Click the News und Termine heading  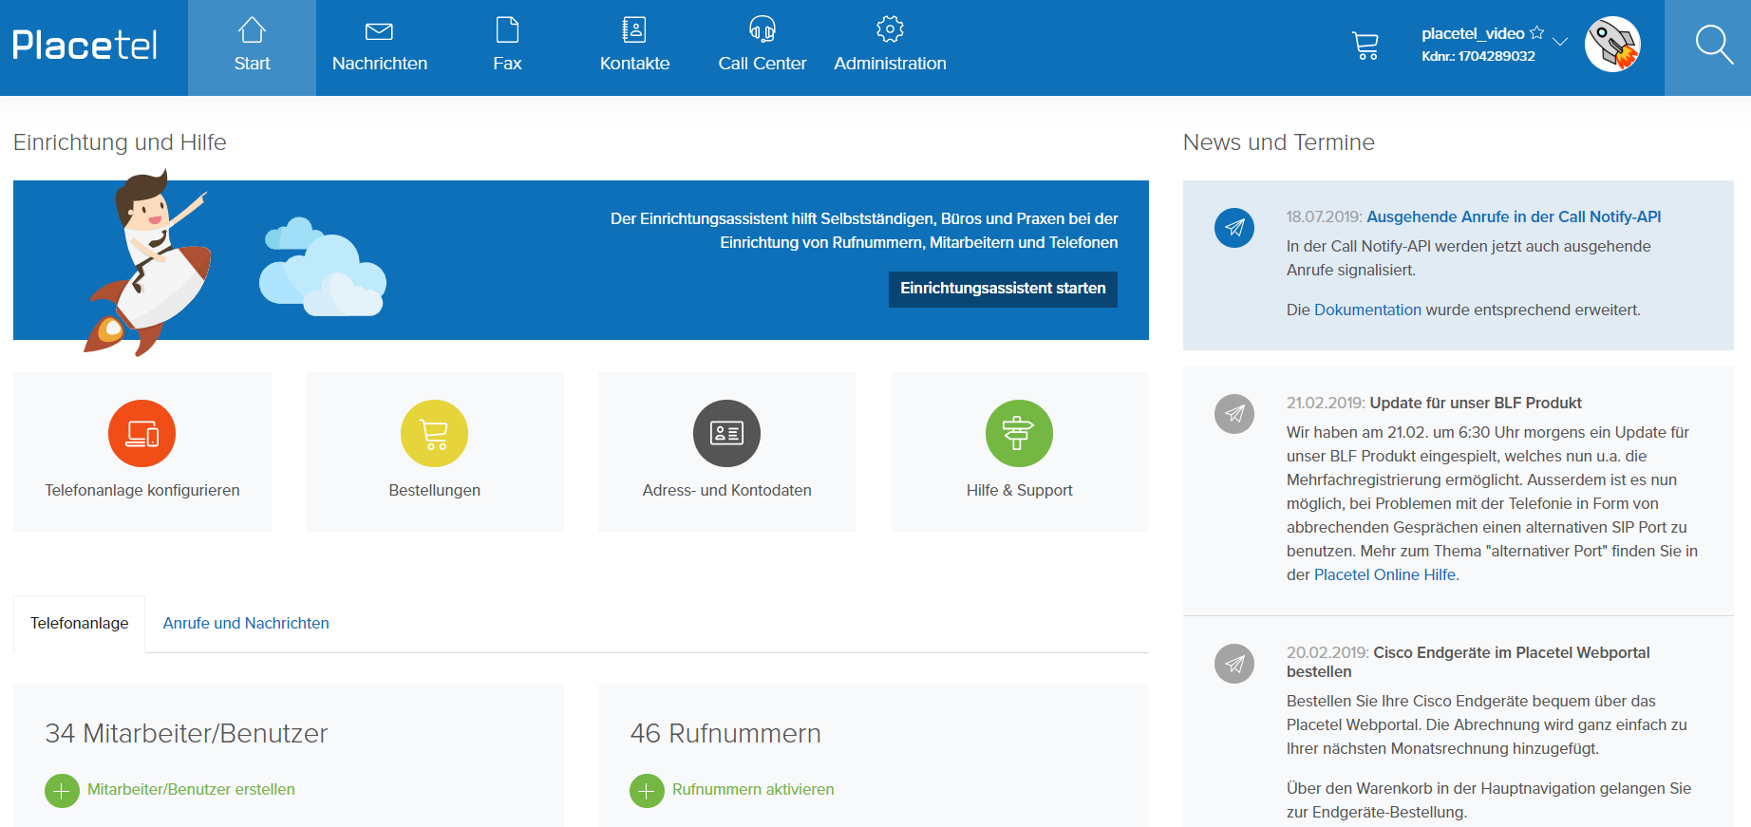point(1278,142)
